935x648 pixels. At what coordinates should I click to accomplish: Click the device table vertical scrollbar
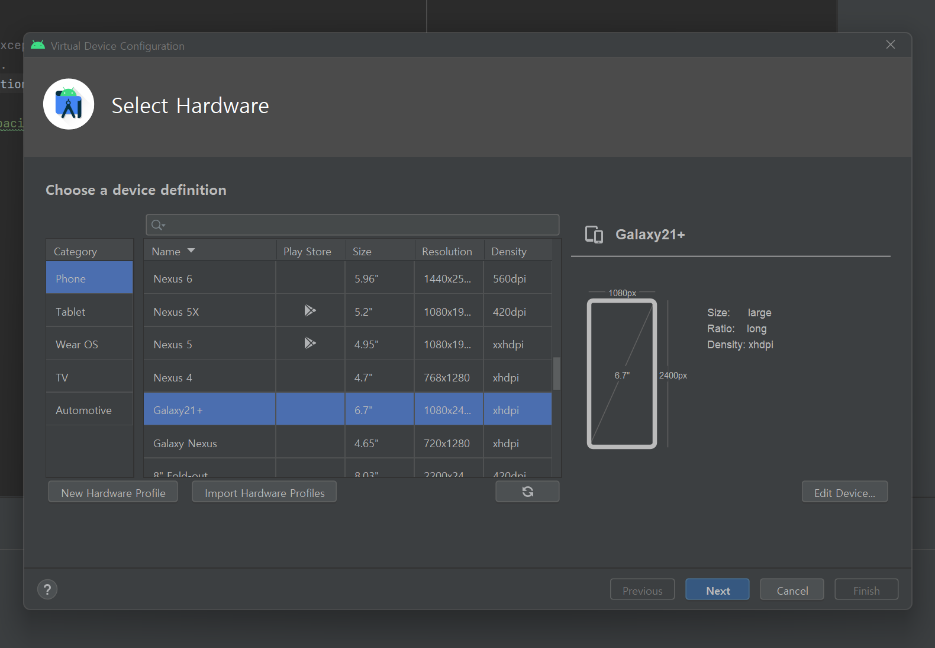coord(556,373)
